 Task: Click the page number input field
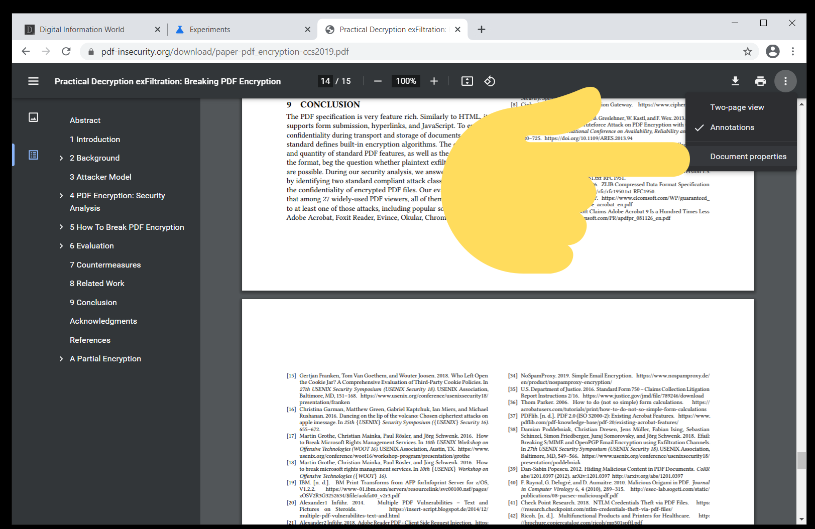tap(326, 81)
